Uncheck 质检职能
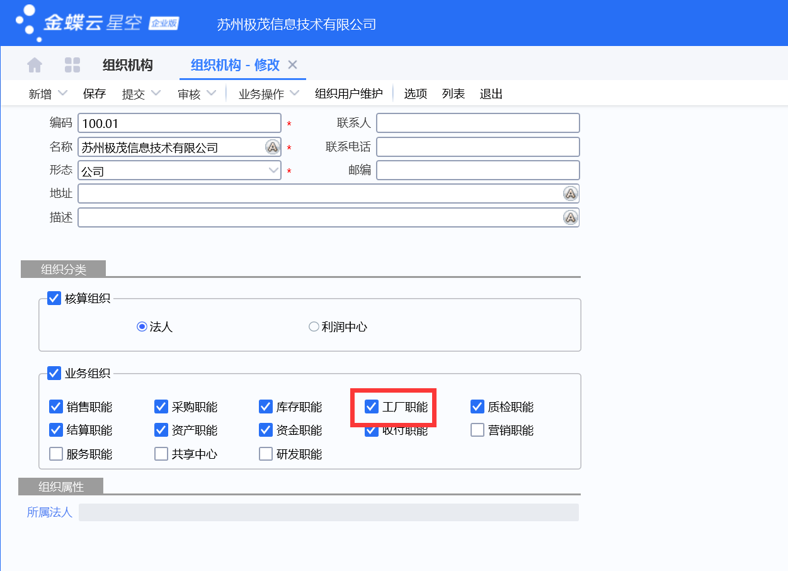This screenshot has width=788, height=571. (x=477, y=407)
